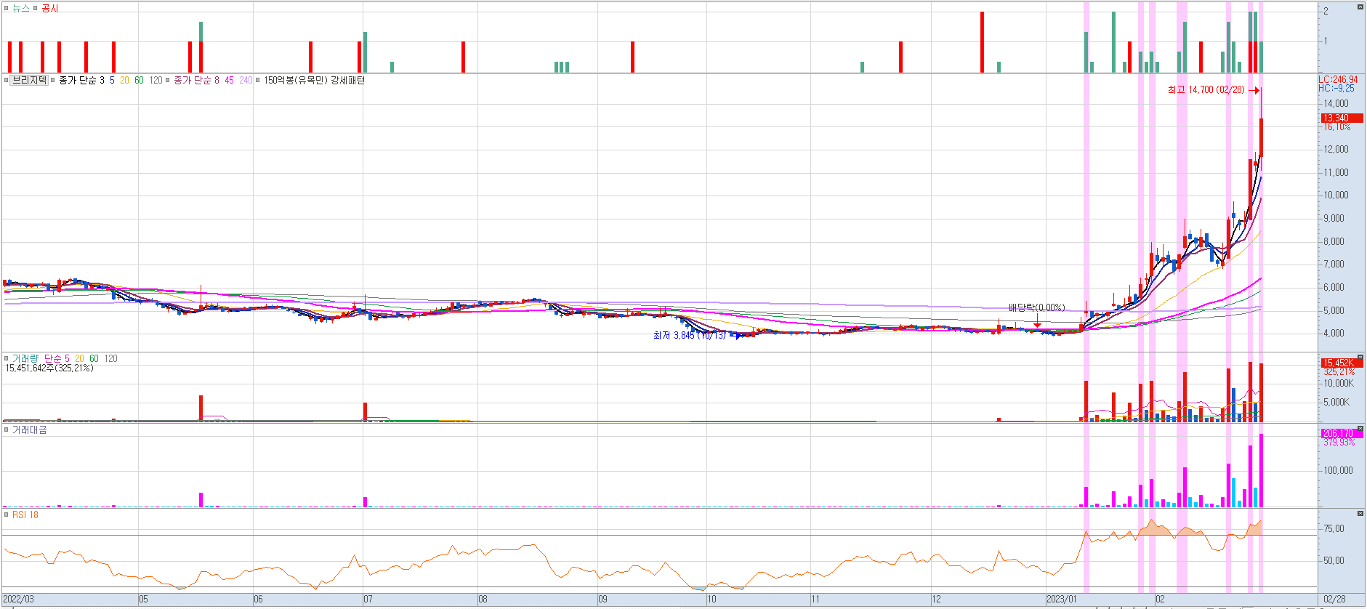
Task: Click the 종가 단순 8 label
Action: pos(196,81)
